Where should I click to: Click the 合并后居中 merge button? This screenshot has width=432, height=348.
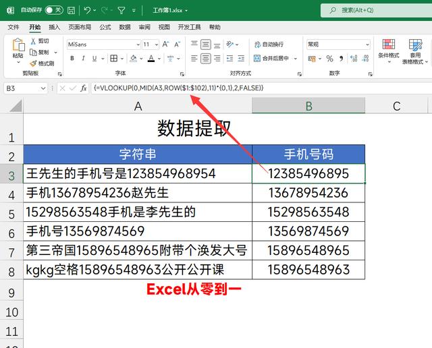pos(271,59)
